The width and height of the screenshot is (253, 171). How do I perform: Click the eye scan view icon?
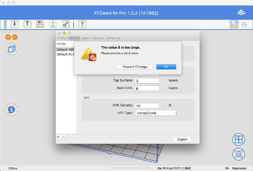coord(239,154)
